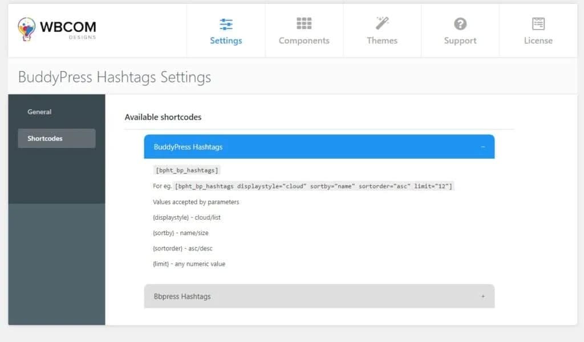584x342 pixels.
Task: Click the Settings sliders icon
Action: pyautogui.click(x=226, y=24)
